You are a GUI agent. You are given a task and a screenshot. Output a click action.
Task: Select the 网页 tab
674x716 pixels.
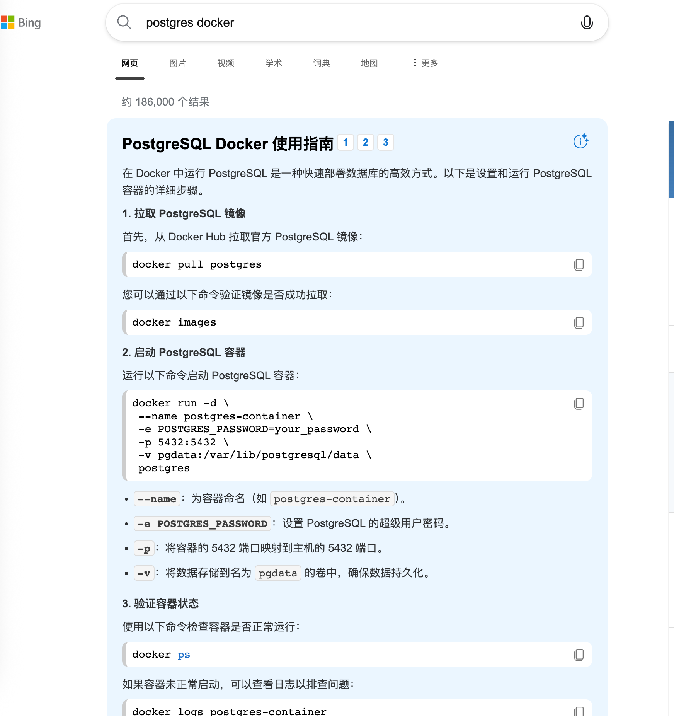(x=130, y=63)
